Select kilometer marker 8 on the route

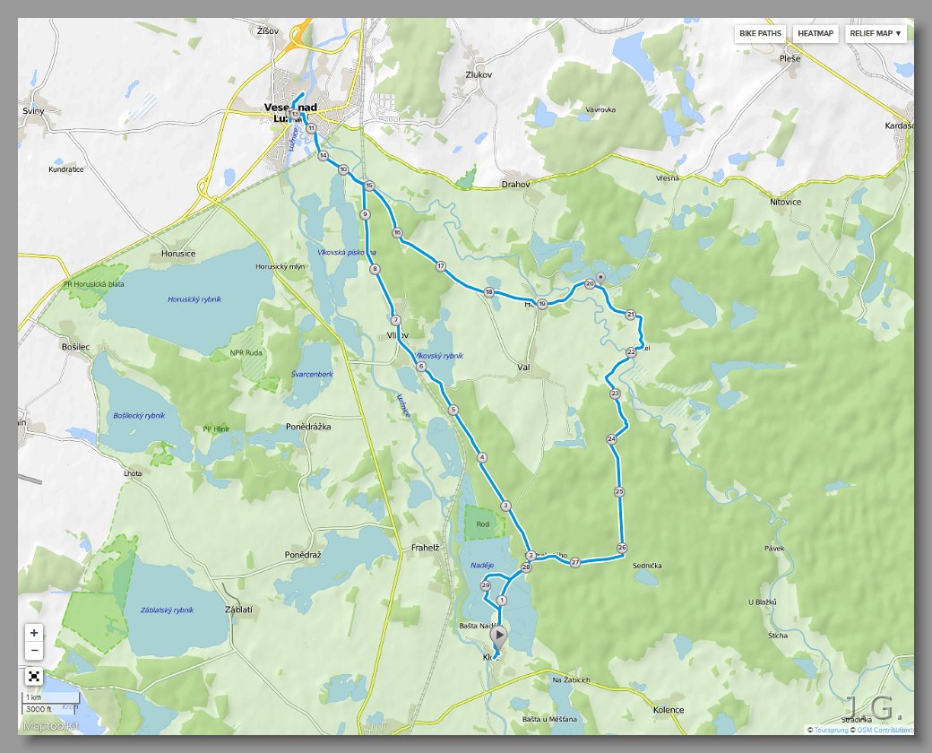pos(375,270)
